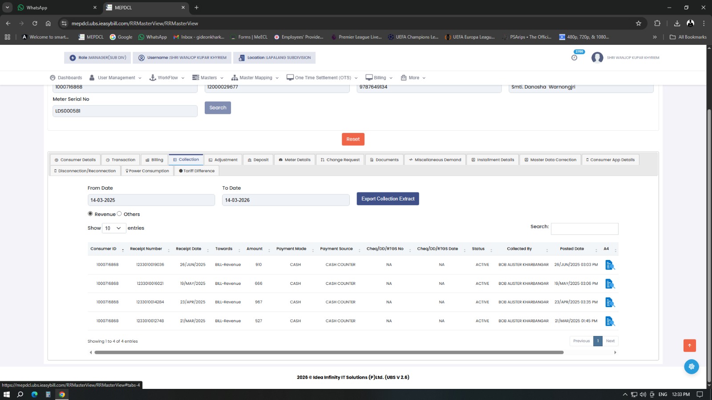This screenshot has height=400, width=712.
Task: Open the Power Consumption tab
Action: [x=147, y=171]
